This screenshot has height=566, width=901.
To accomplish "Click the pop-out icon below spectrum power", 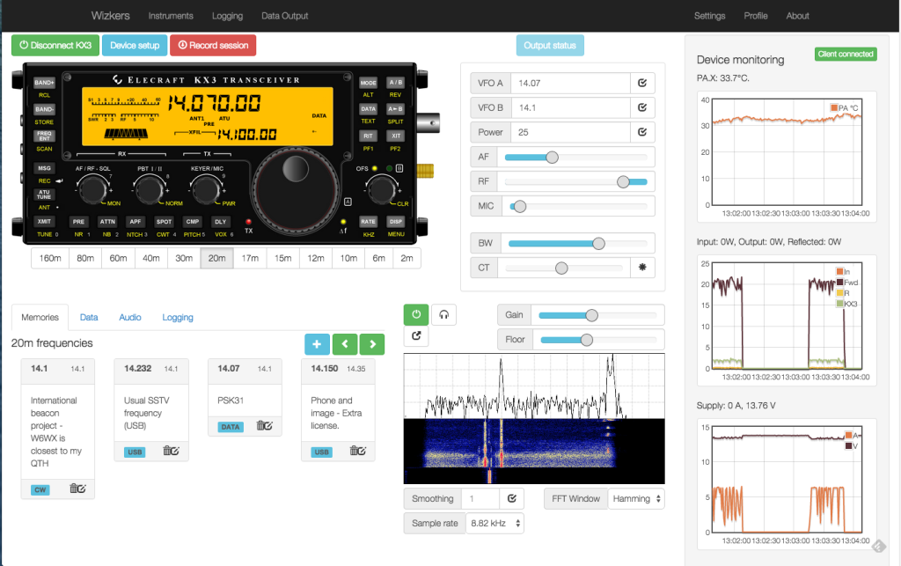I will coord(416,335).
